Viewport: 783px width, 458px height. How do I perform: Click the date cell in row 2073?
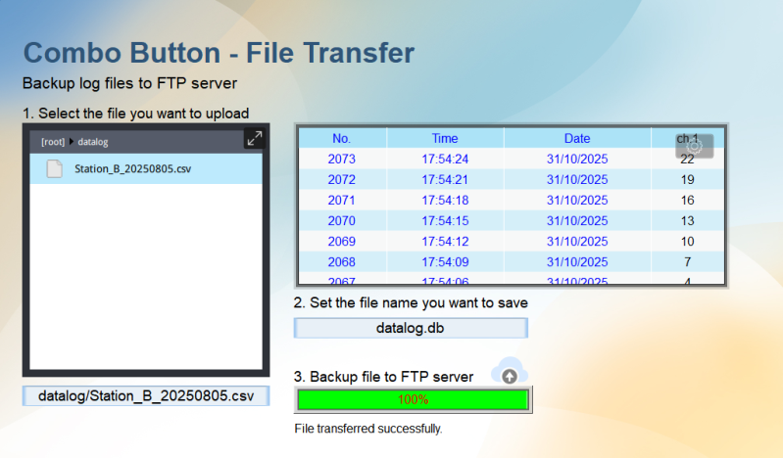click(577, 159)
